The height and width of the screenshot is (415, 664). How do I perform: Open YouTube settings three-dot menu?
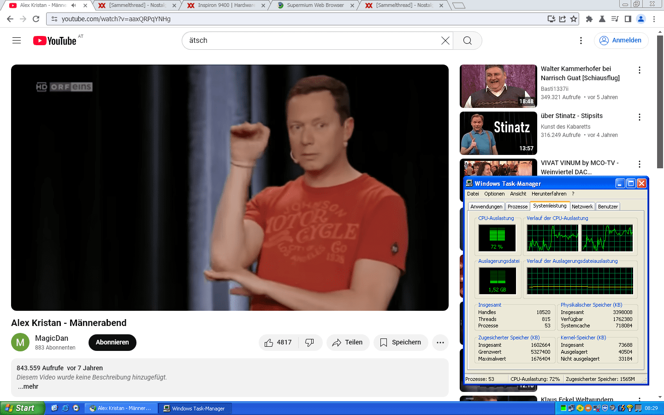coord(581,41)
